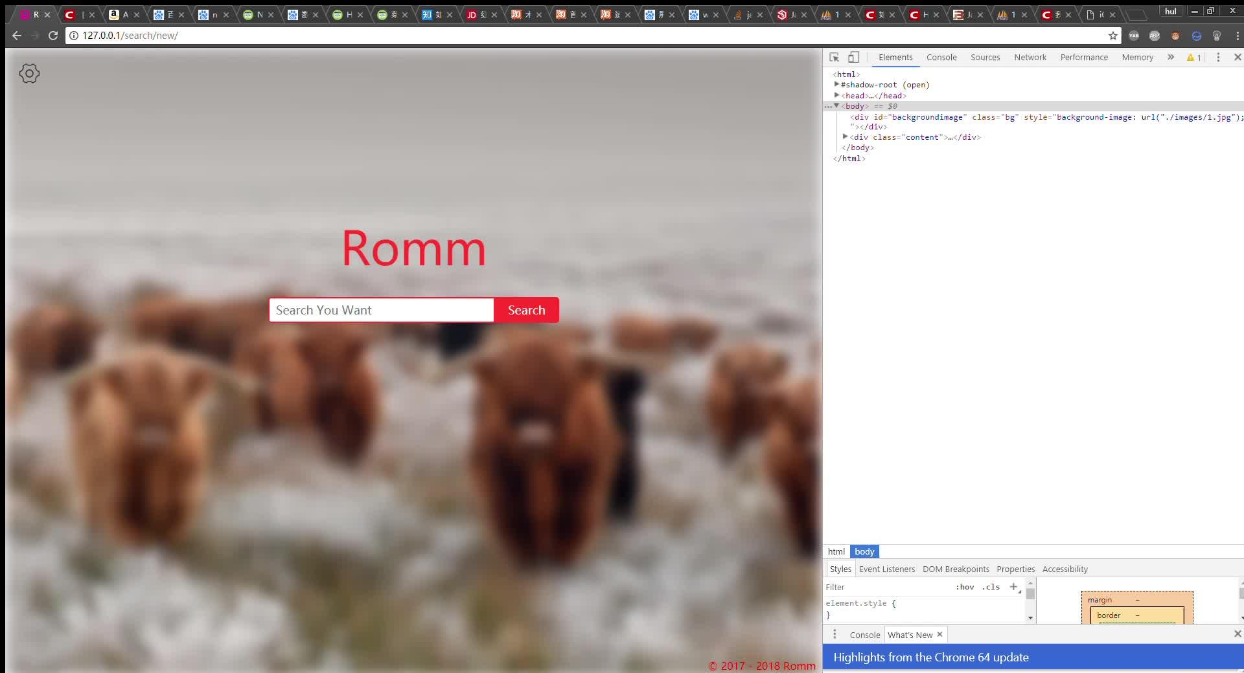Image resolution: width=1244 pixels, height=673 pixels.
Task: Open the Properties sidebar tab
Action: click(1015, 569)
